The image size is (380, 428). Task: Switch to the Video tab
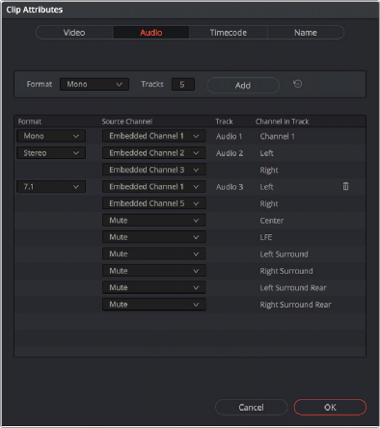tap(74, 33)
